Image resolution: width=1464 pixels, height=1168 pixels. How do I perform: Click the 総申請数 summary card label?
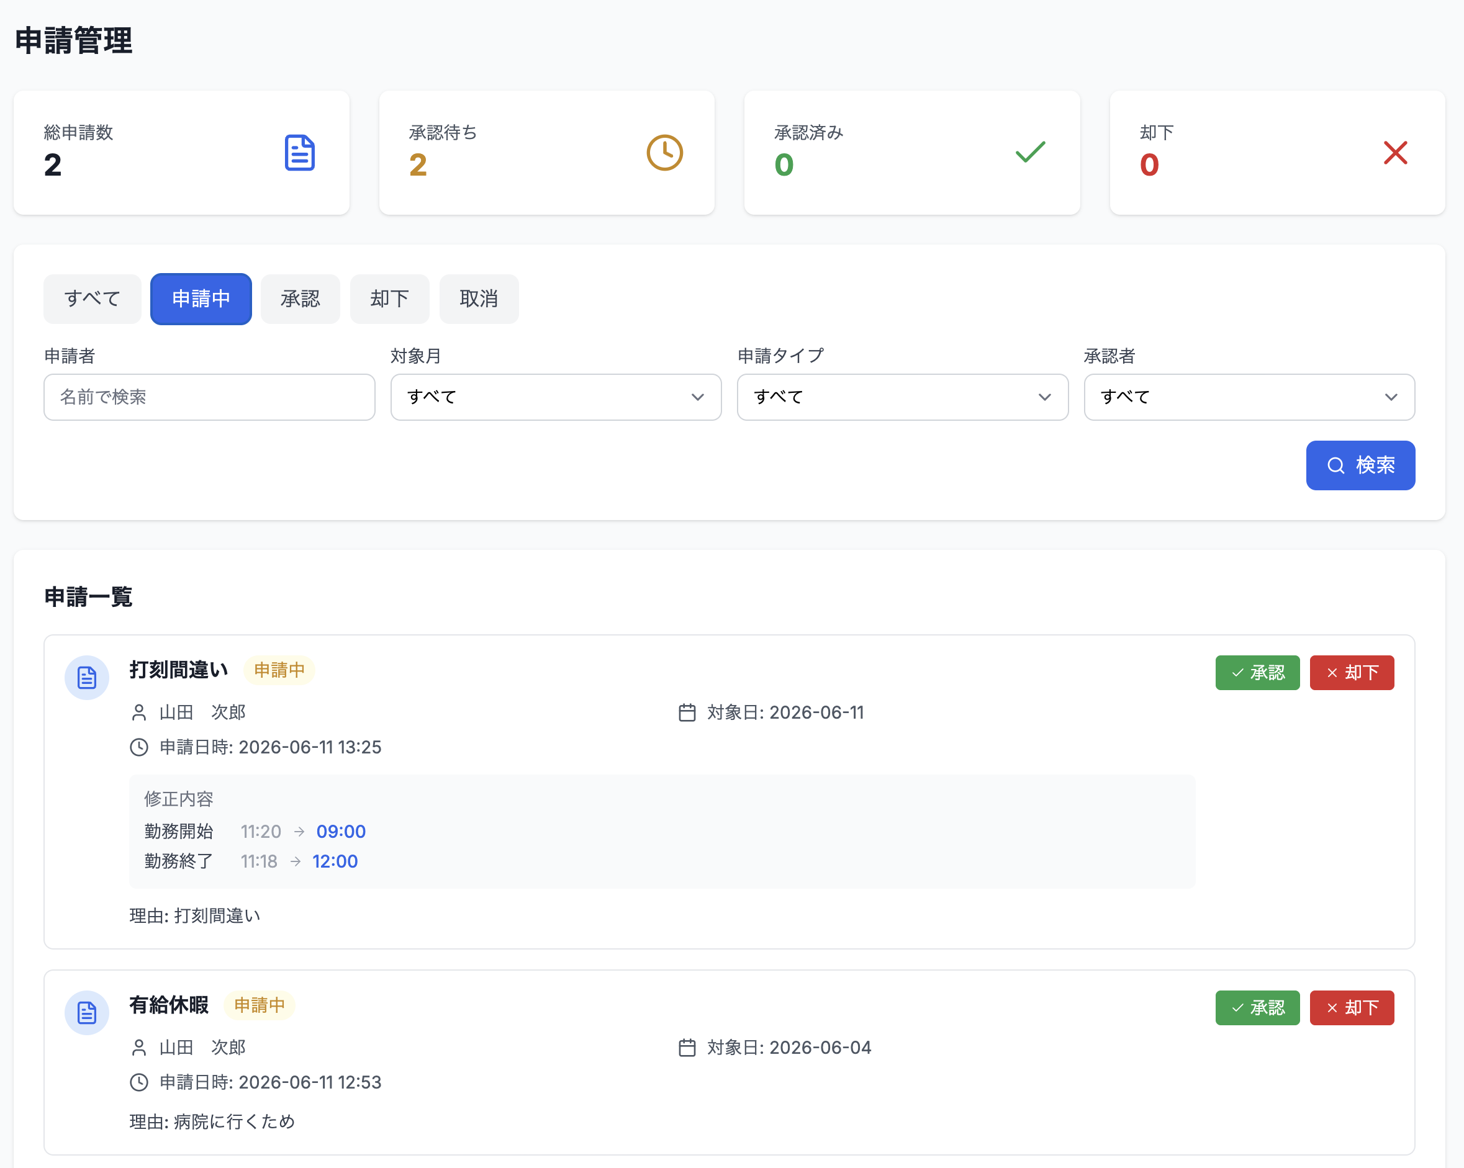79,132
